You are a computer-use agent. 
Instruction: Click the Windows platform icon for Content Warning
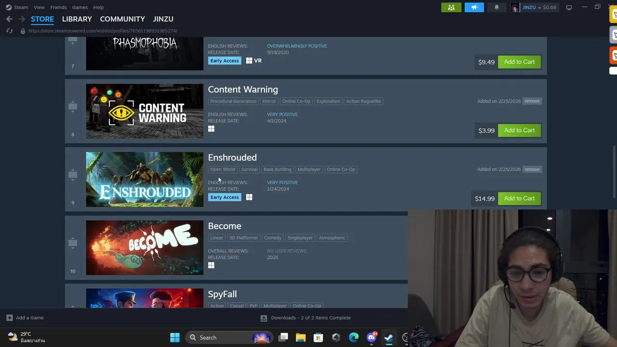[211, 129]
